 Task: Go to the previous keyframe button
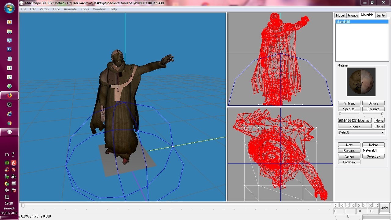342,205
